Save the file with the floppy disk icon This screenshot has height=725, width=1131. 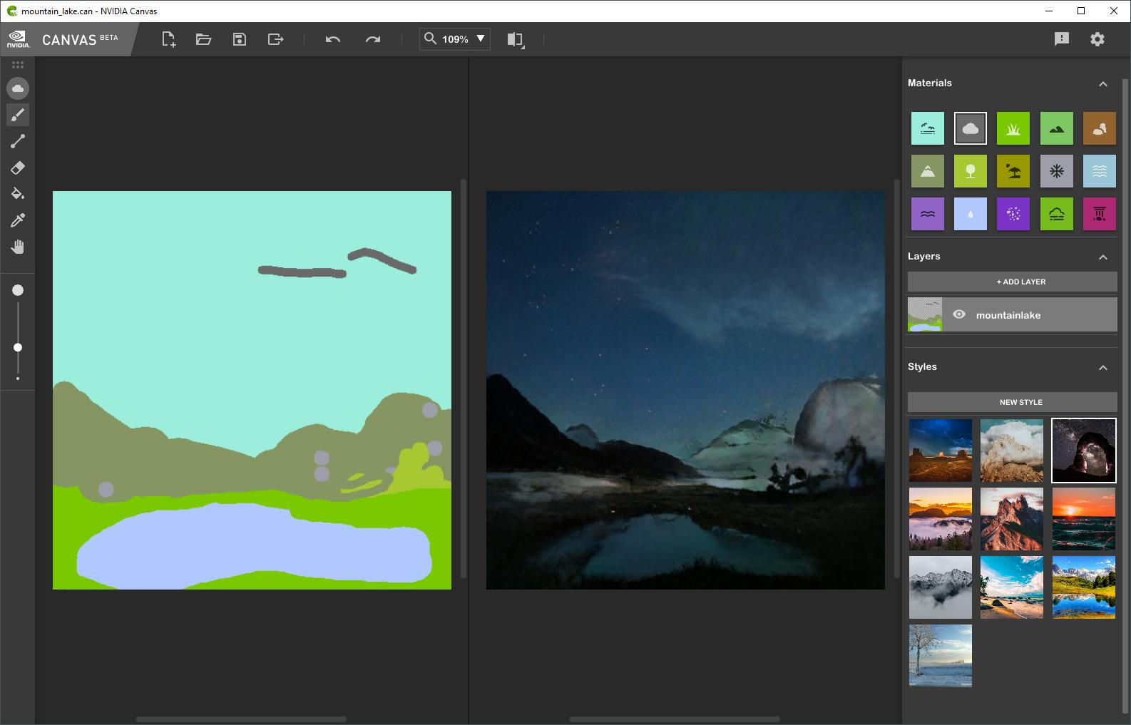pos(240,39)
